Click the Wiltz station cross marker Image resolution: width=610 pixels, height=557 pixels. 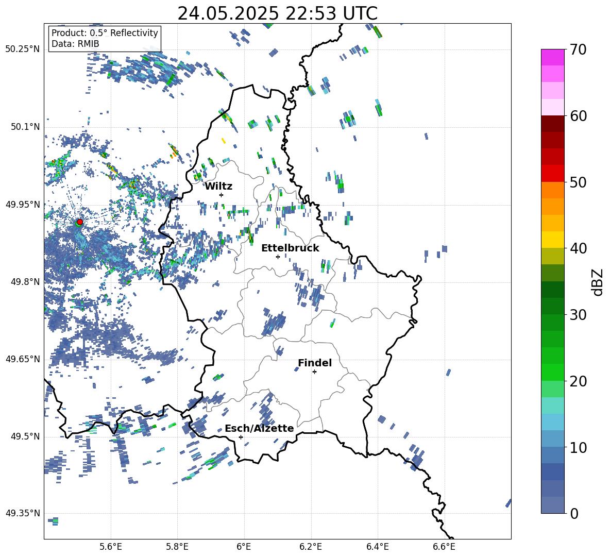tap(222, 195)
